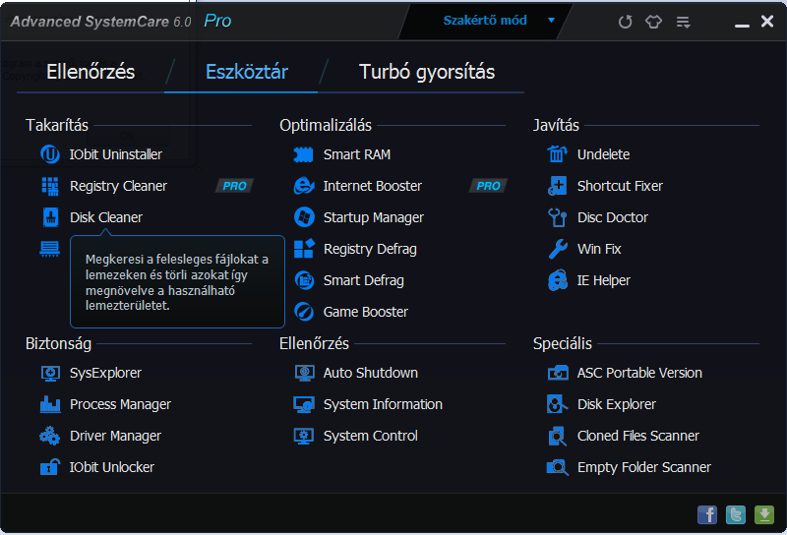
Task: Click the Szakértő mód mode label
Action: pyautogui.click(x=485, y=20)
